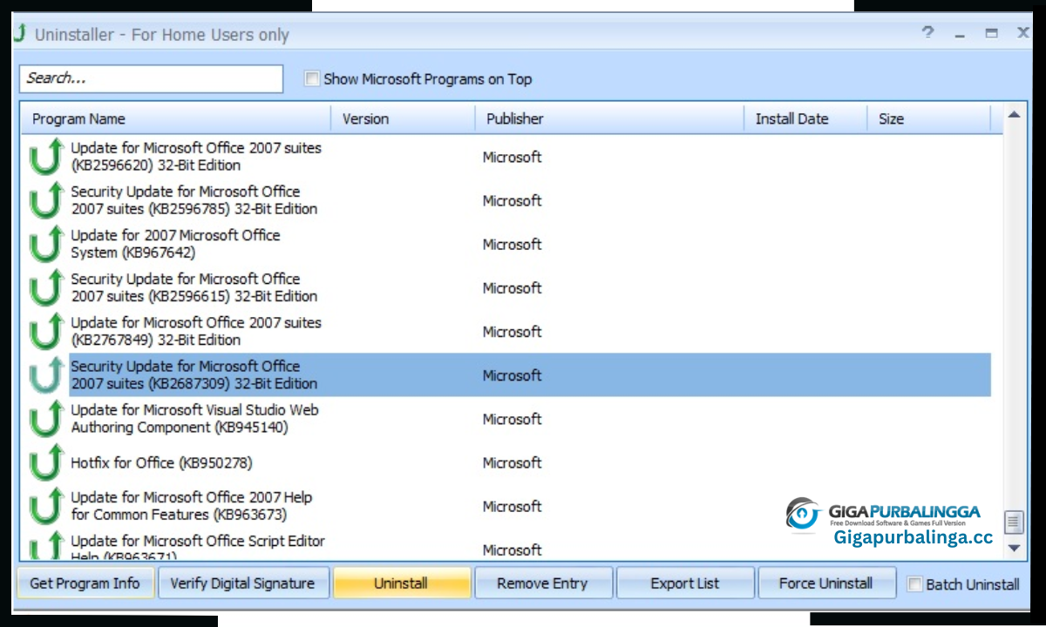Click the Force Uninstall button
Screen dimensions: 1046x627
click(x=826, y=583)
